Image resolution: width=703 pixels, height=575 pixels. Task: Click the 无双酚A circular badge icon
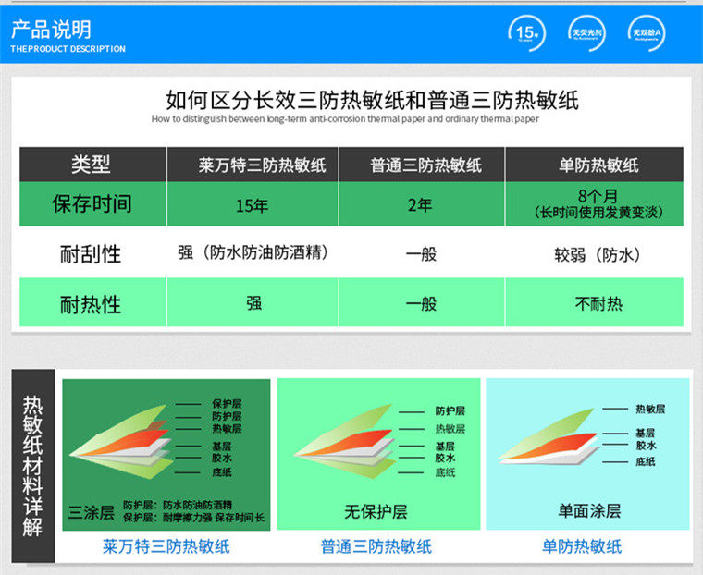click(647, 33)
